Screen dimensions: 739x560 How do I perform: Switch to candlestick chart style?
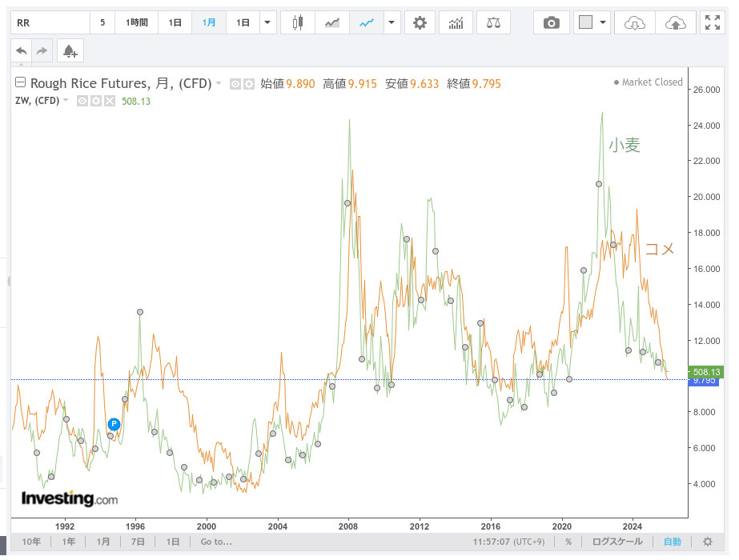pos(298,23)
